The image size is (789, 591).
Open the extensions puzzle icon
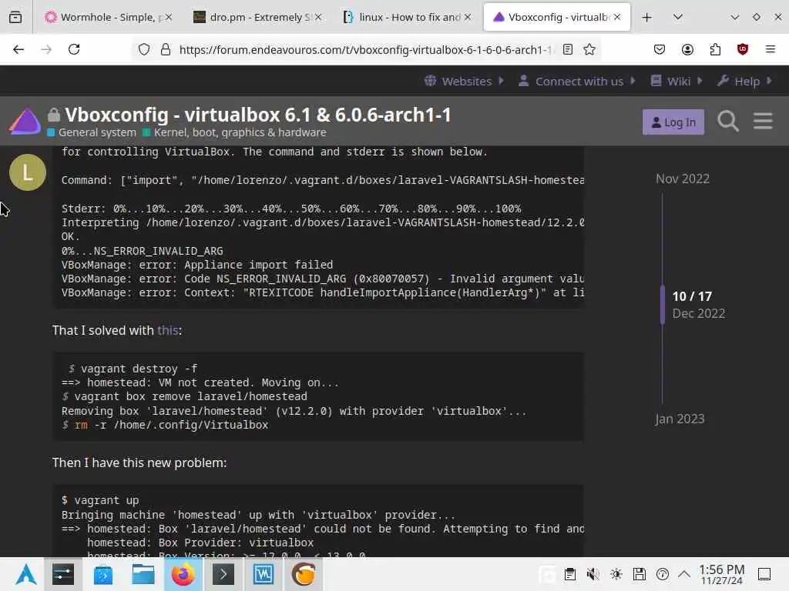click(x=715, y=49)
